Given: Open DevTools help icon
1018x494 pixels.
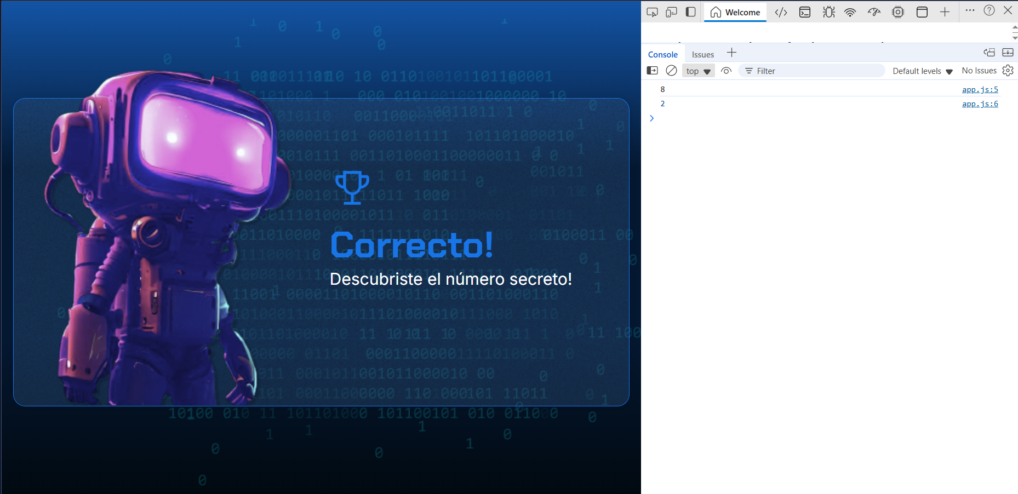Looking at the screenshot, I should pos(989,10).
